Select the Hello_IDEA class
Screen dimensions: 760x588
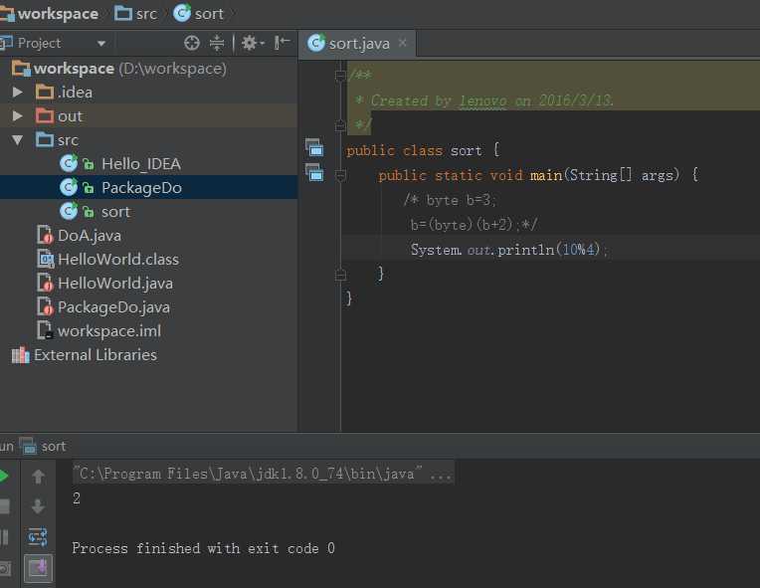(x=141, y=164)
